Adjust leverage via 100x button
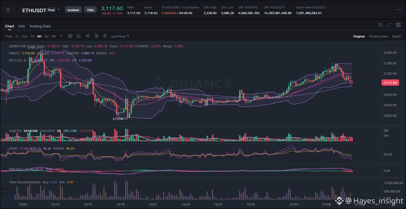The height and width of the screenshot is (209, 406). [x=90, y=10]
